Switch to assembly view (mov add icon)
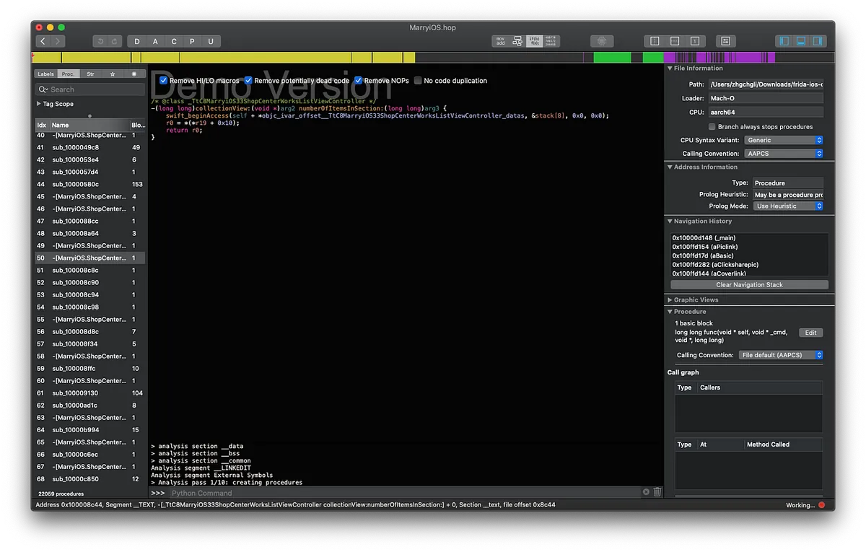866x552 pixels. click(x=499, y=41)
